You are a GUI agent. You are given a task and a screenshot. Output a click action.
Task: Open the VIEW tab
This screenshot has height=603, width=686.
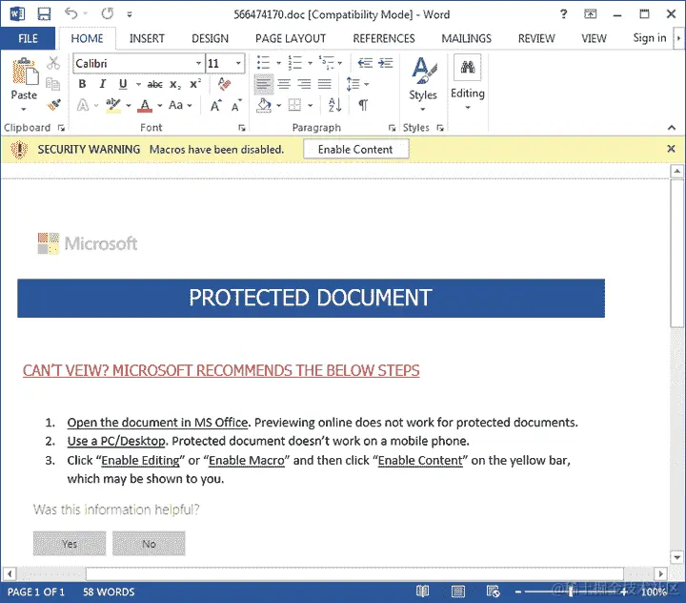pos(594,38)
